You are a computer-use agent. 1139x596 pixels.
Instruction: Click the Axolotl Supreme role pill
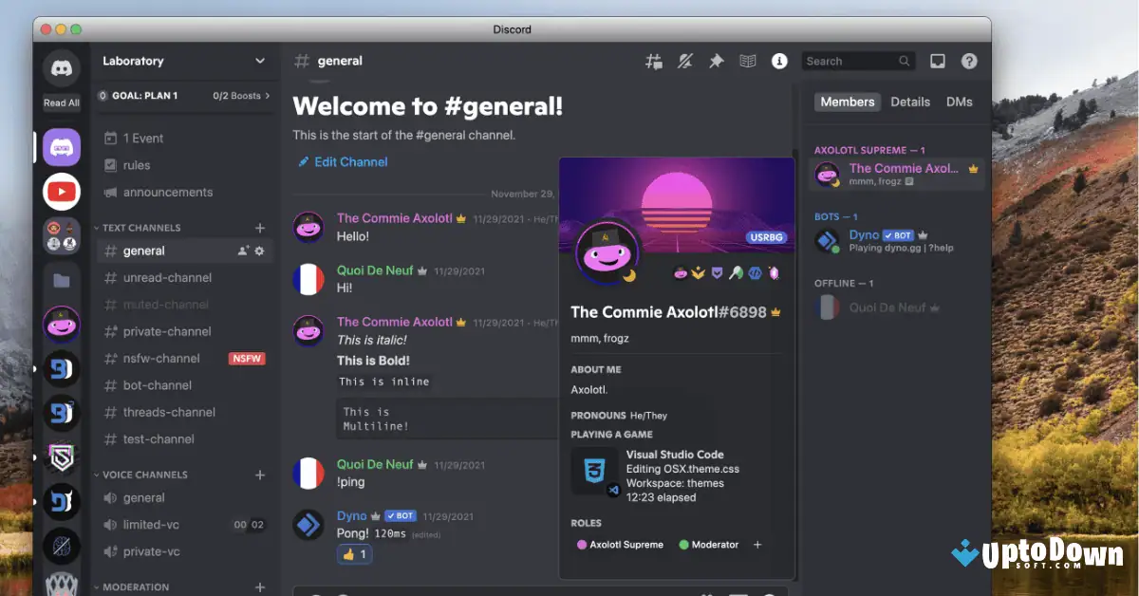pyautogui.click(x=620, y=545)
